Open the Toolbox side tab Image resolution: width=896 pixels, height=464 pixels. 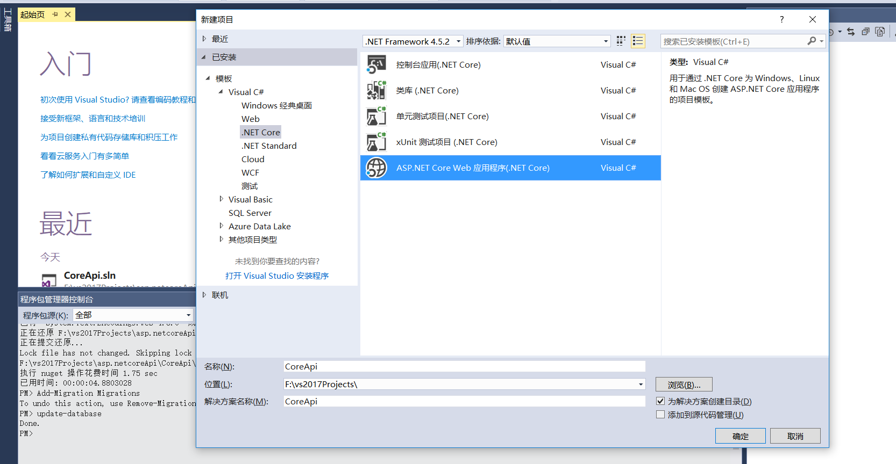[x=8, y=20]
